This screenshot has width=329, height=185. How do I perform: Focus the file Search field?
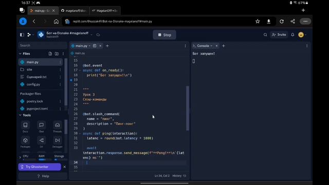(x=43, y=45)
